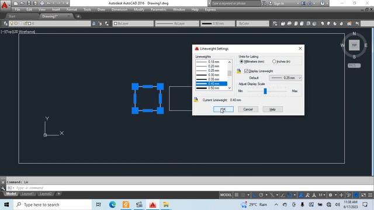The width and height of the screenshot is (374, 210).
Task: Click the Lineweights list scroll down arrow
Action: [x=230, y=88]
